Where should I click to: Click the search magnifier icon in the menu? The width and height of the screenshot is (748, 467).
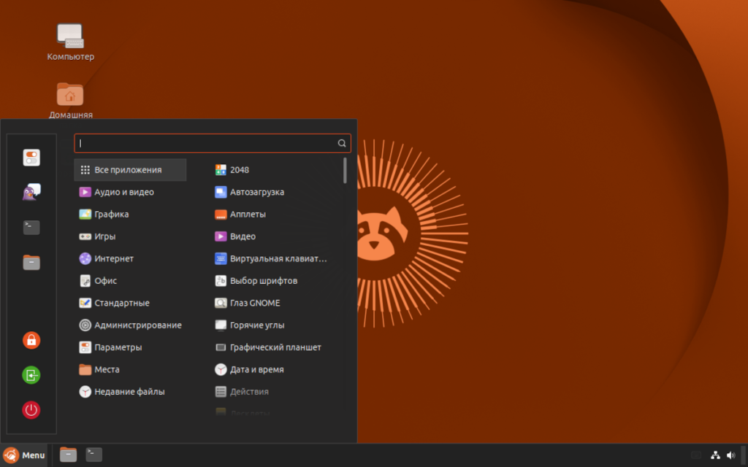click(x=342, y=143)
